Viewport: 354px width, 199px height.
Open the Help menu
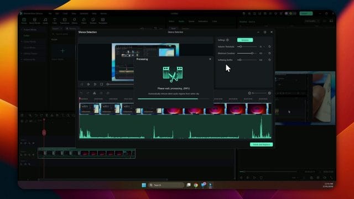(94, 13)
